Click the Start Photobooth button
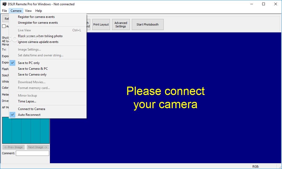The width and height of the screenshot is (282, 169). pyautogui.click(x=148, y=24)
